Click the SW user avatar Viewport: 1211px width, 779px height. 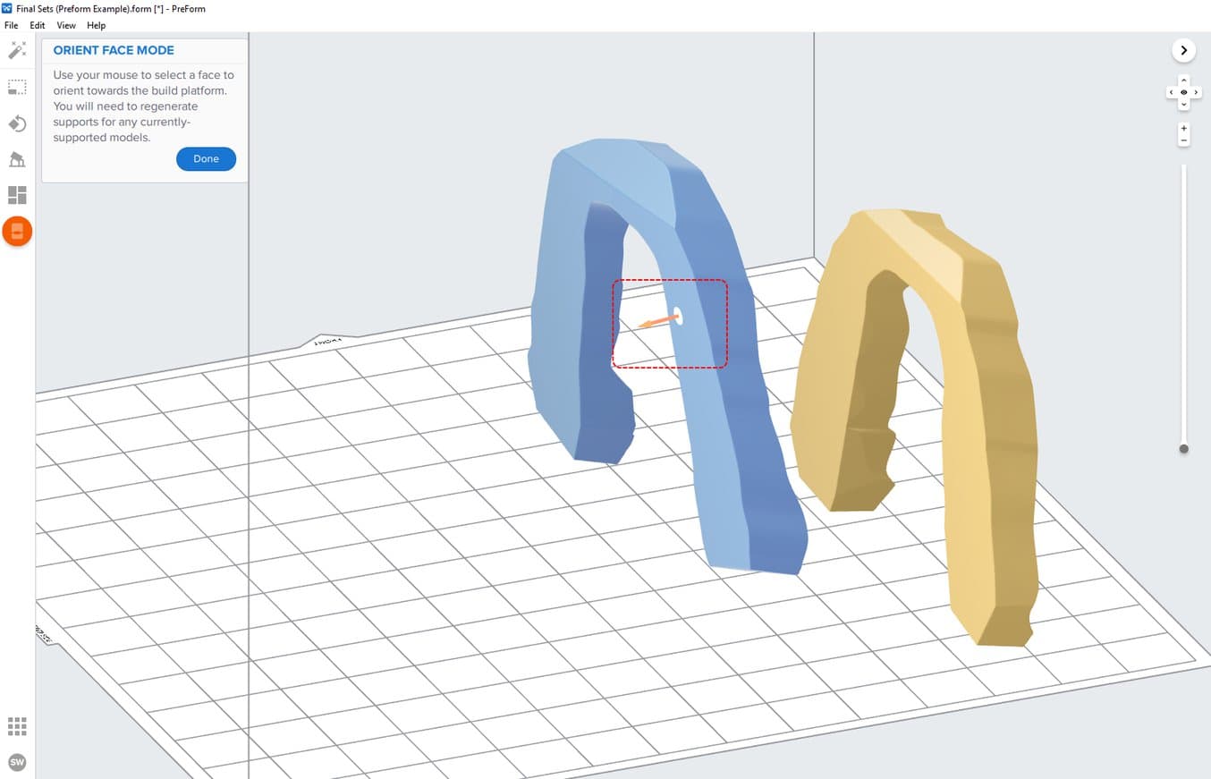pos(17,762)
